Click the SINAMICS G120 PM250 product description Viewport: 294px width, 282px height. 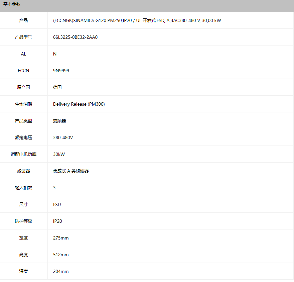[x=137, y=20]
